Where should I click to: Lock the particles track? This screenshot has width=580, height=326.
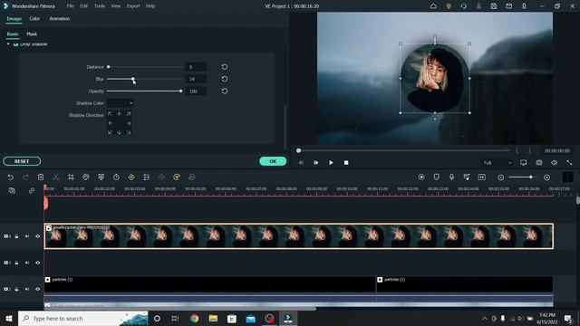coord(16,289)
